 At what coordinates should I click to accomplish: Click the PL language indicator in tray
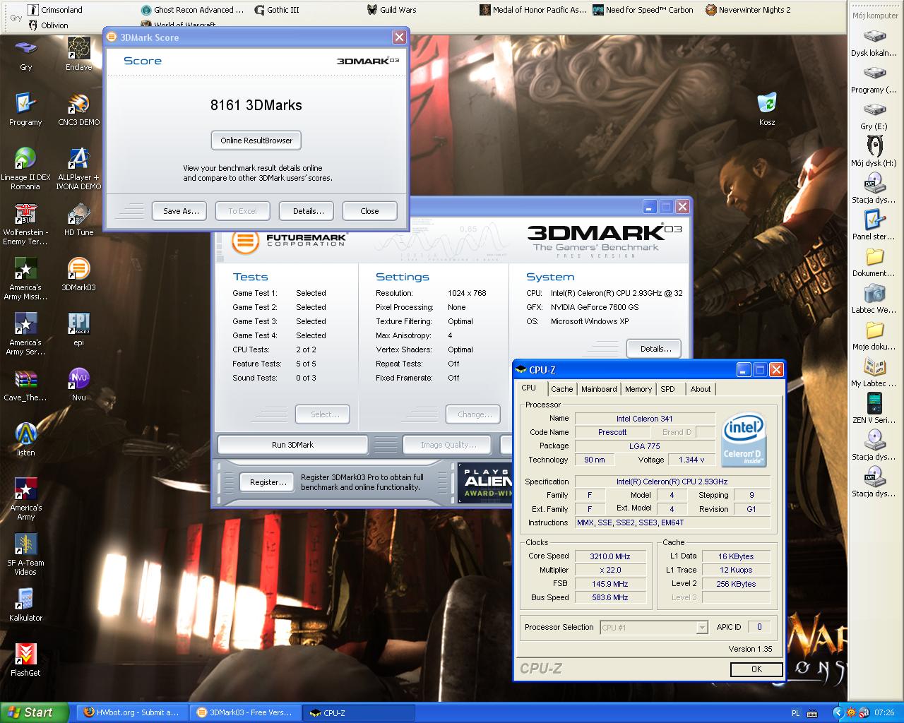point(796,713)
